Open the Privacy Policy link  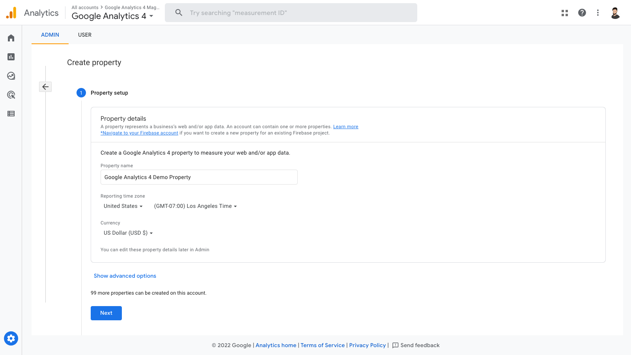click(368, 345)
